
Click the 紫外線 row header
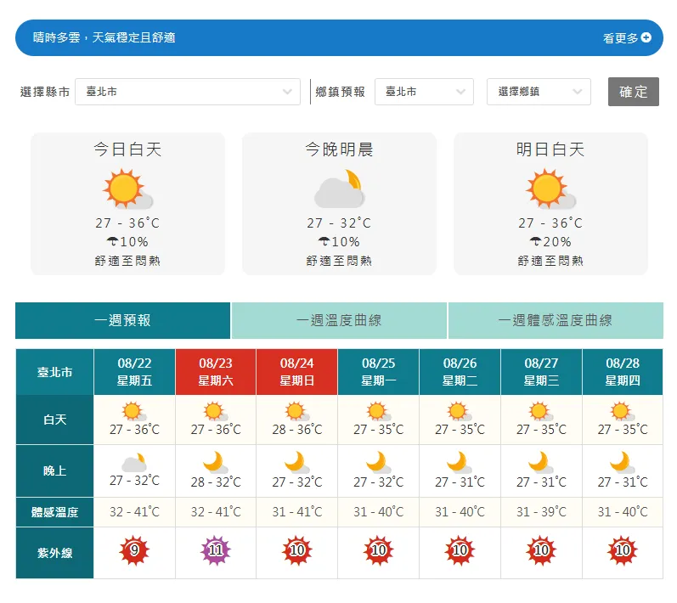coord(55,553)
